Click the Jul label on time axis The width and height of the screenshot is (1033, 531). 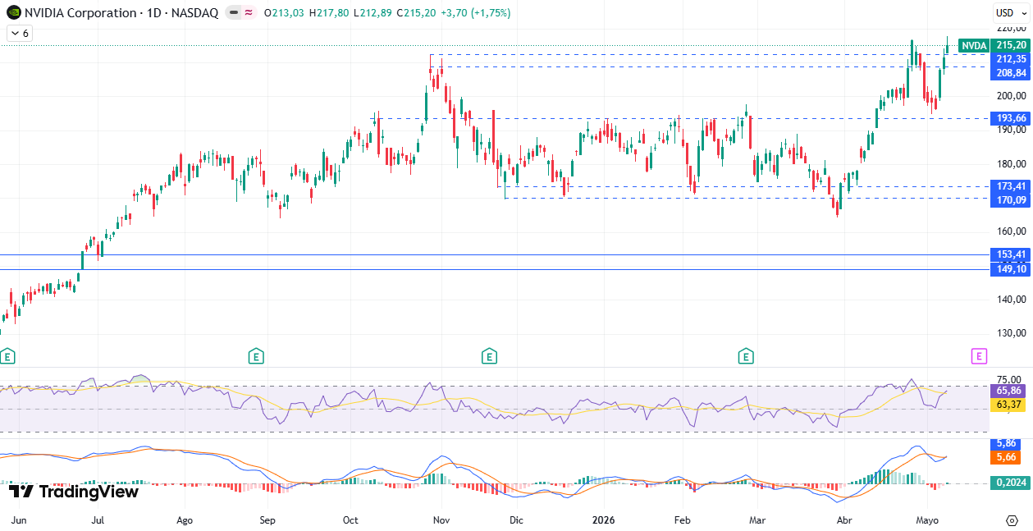98,520
